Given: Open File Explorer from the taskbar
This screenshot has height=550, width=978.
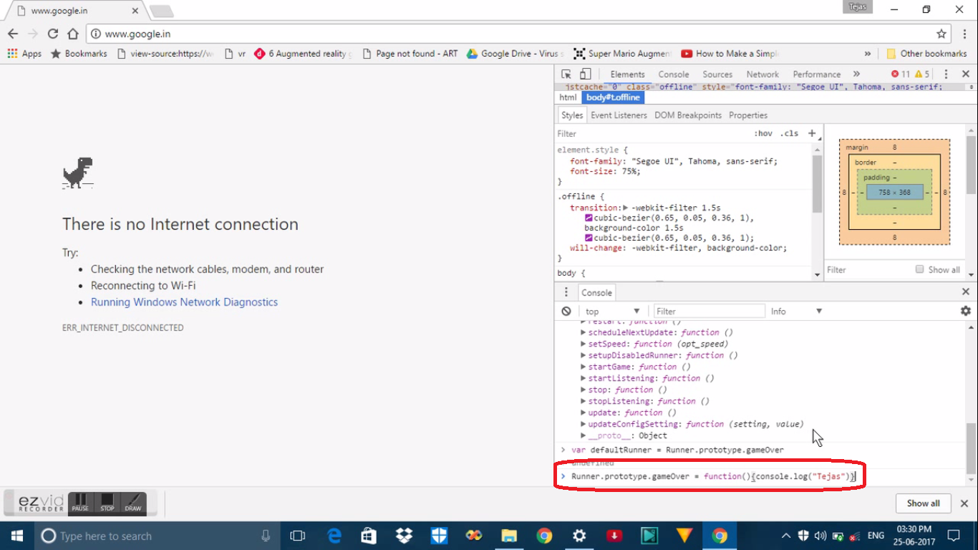Looking at the screenshot, I should point(509,536).
